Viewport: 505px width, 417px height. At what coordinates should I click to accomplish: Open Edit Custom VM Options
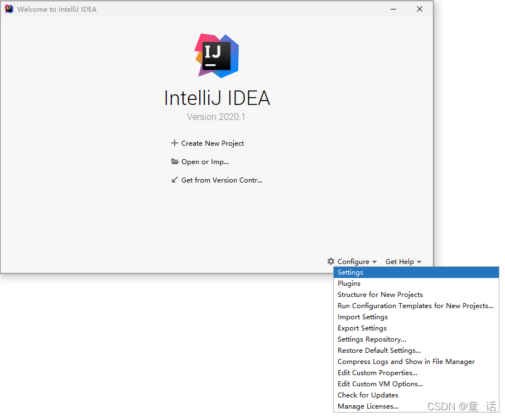(416, 384)
